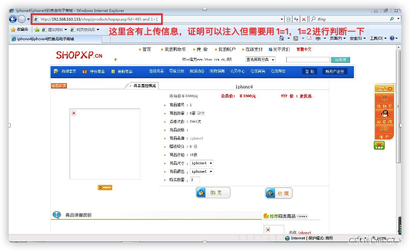Open 在线支付 online payment link

pyautogui.click(x=254, y=49)
